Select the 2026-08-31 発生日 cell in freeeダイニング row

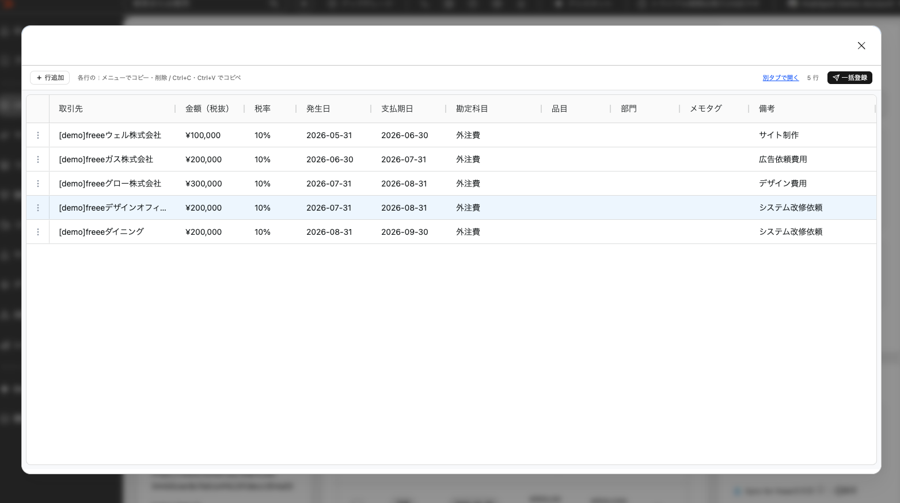tap(334, 232)
